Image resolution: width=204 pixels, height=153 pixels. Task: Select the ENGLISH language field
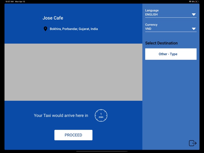tap(171, 14)
